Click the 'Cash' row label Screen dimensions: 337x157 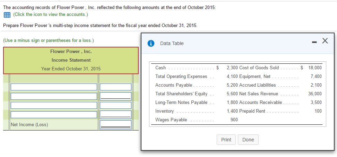[161, 68]
